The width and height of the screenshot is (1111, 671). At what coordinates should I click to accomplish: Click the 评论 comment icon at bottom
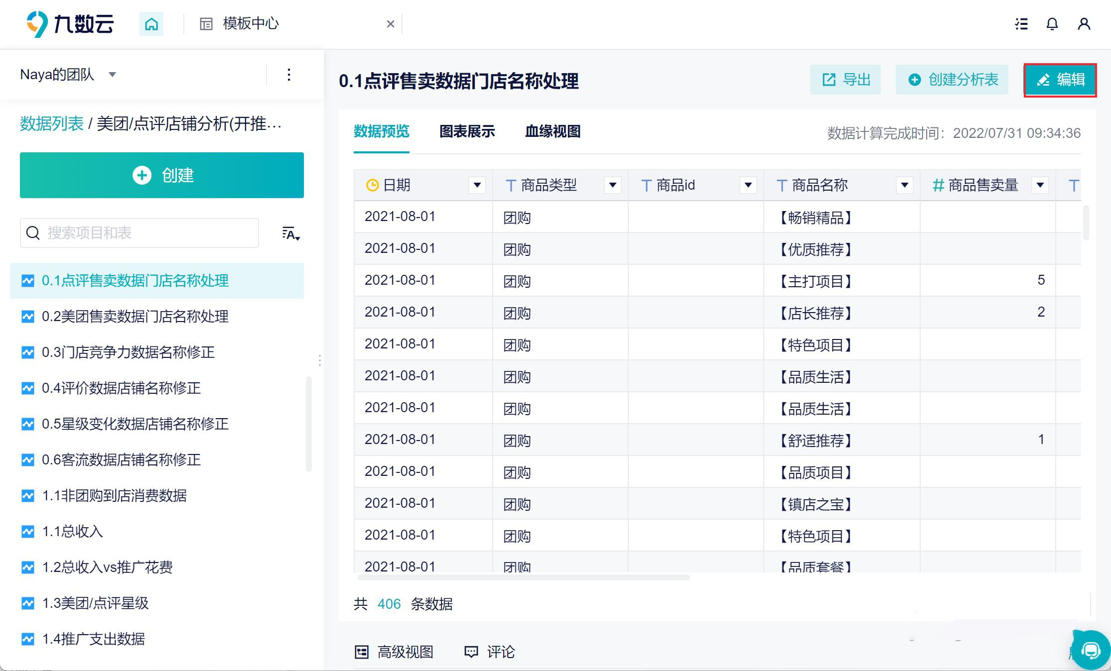[x=492, y=652]
